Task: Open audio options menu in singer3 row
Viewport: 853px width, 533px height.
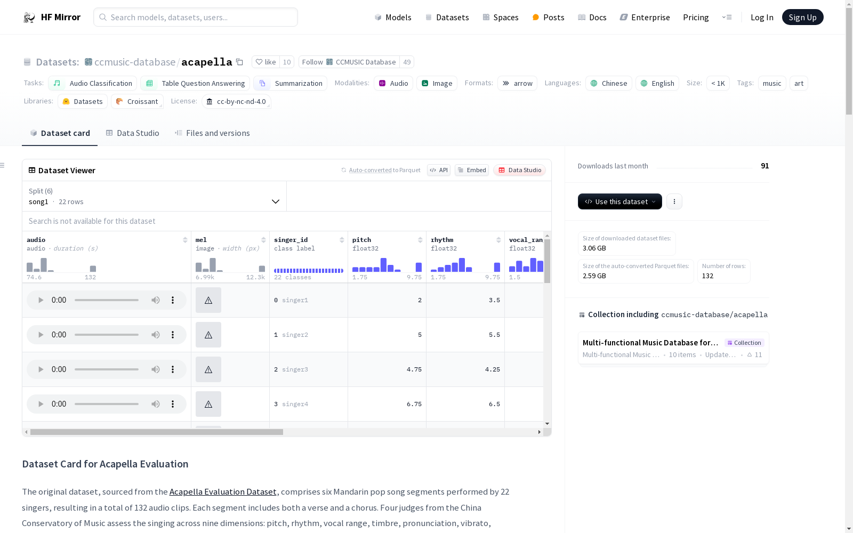Action: tap(173, 369)
